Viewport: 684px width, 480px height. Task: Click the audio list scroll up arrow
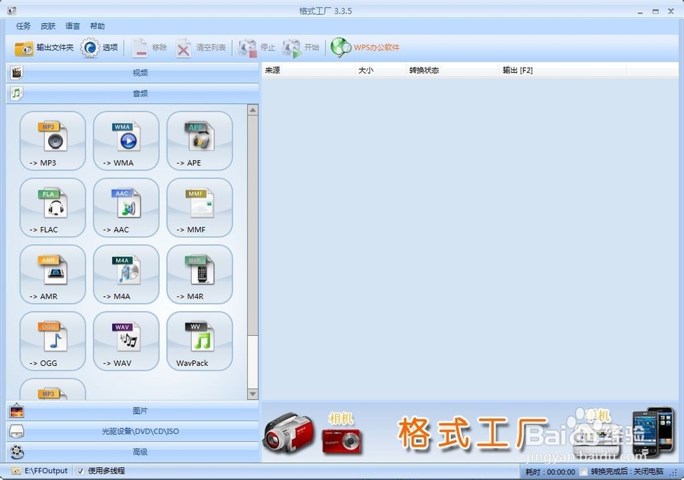[253, 110]
